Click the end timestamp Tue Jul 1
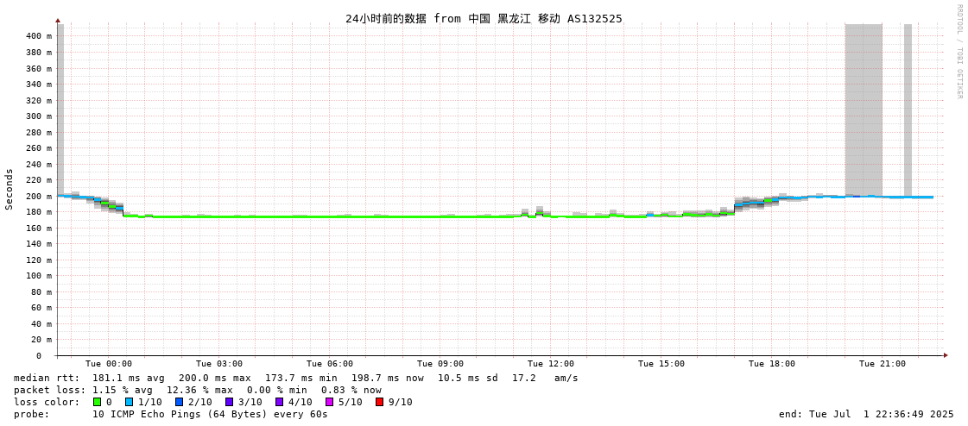Image resolution: width=968 pixels, height=426 pixels. pyautogui.click(x=866, y=414)
